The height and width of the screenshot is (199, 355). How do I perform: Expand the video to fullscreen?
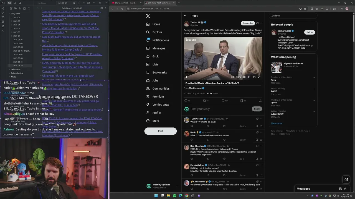(259, 77)
